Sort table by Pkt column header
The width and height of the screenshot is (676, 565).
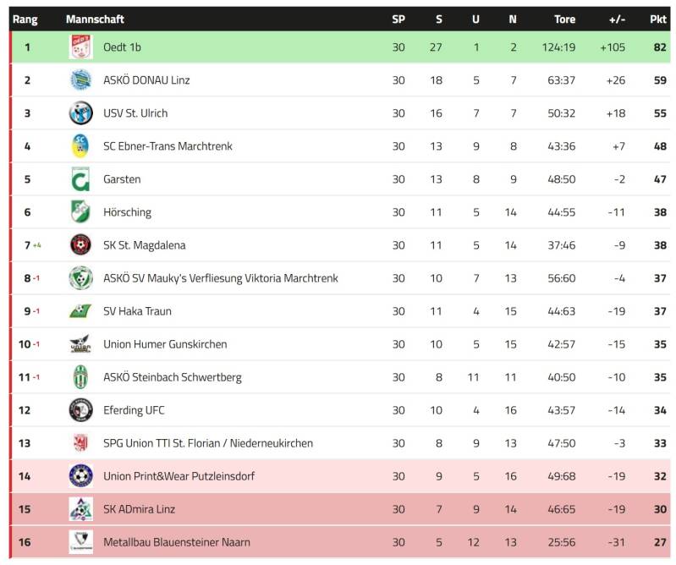[x=658, y=19]
